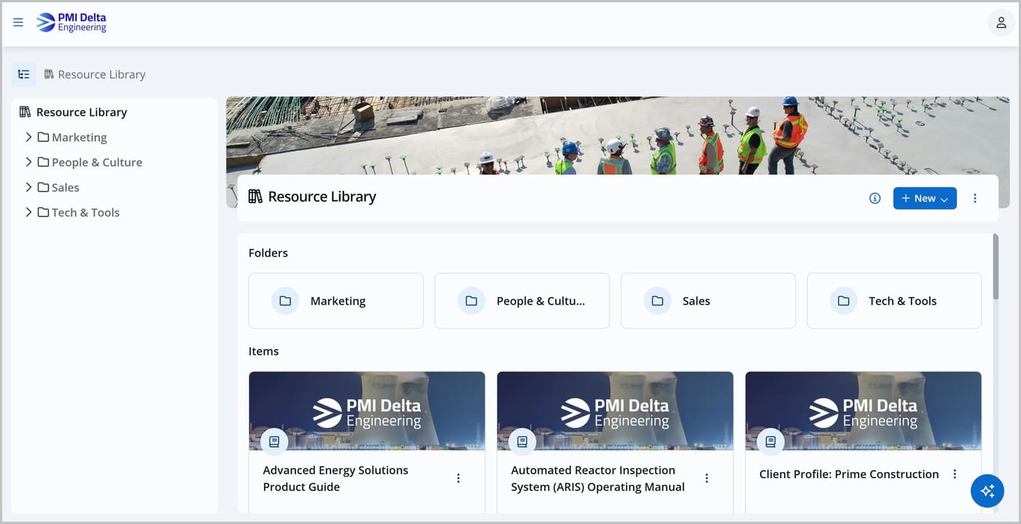
Task: Expand the Marketing folder chevron in tree
Action: point(28,137)
